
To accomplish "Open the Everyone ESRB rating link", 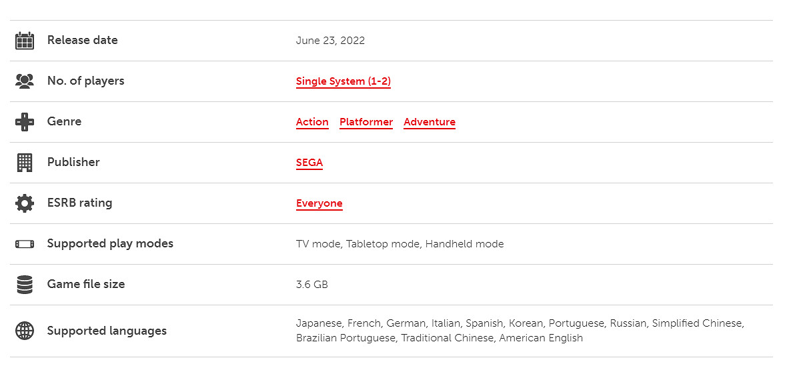I will [x=319, y=203].
